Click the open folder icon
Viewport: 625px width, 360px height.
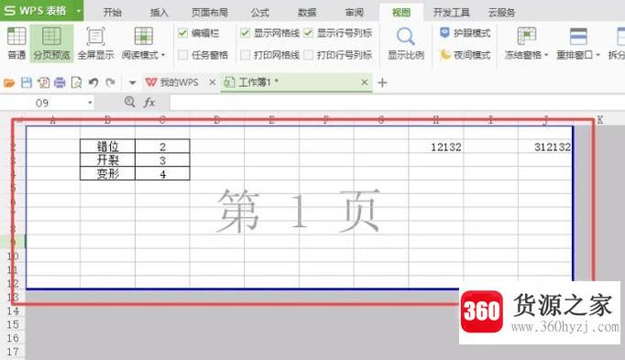pyautogui.click(x=9, y=82)
